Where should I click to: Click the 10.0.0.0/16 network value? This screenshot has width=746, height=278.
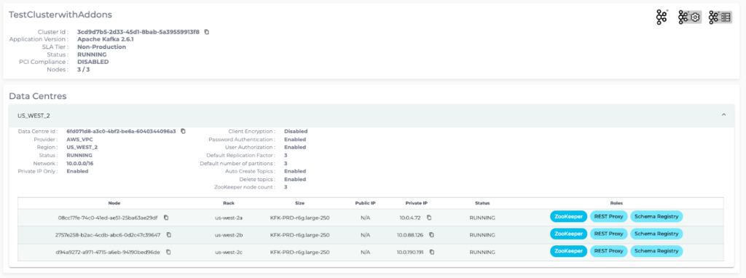click(80, 163)
